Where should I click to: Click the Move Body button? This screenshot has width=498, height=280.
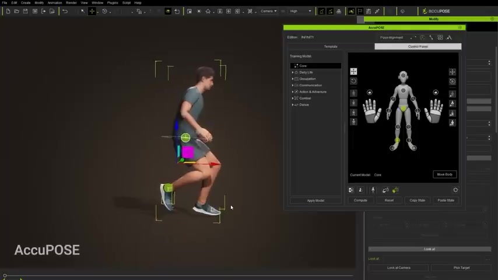click(x=444, y=174)
